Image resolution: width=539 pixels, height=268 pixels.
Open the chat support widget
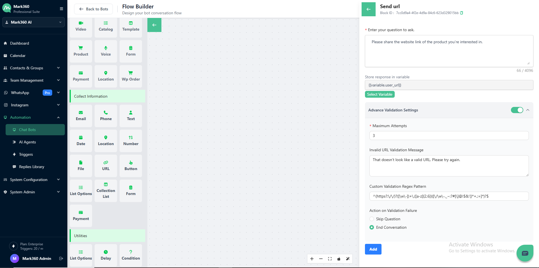pos(525,253)
